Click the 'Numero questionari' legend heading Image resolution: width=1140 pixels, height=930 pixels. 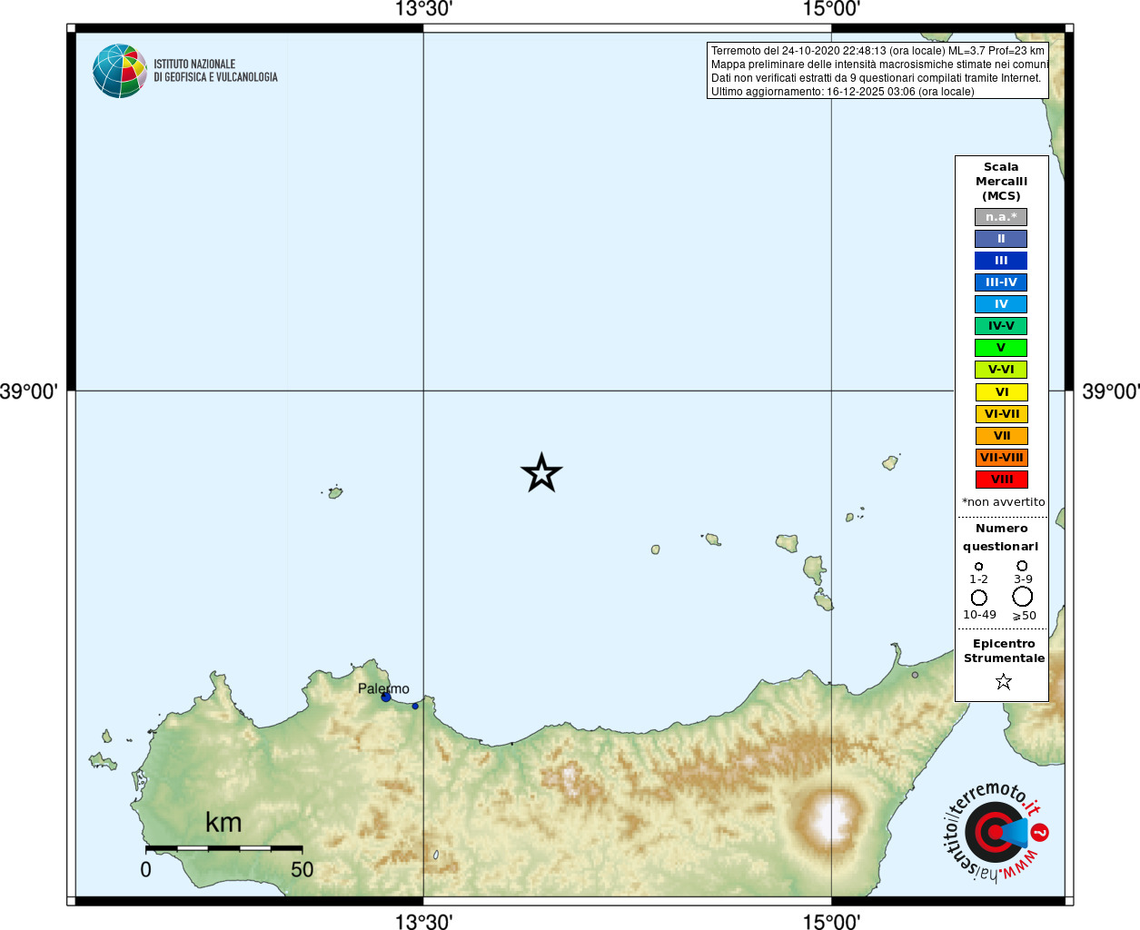(x=1001, y=537)
